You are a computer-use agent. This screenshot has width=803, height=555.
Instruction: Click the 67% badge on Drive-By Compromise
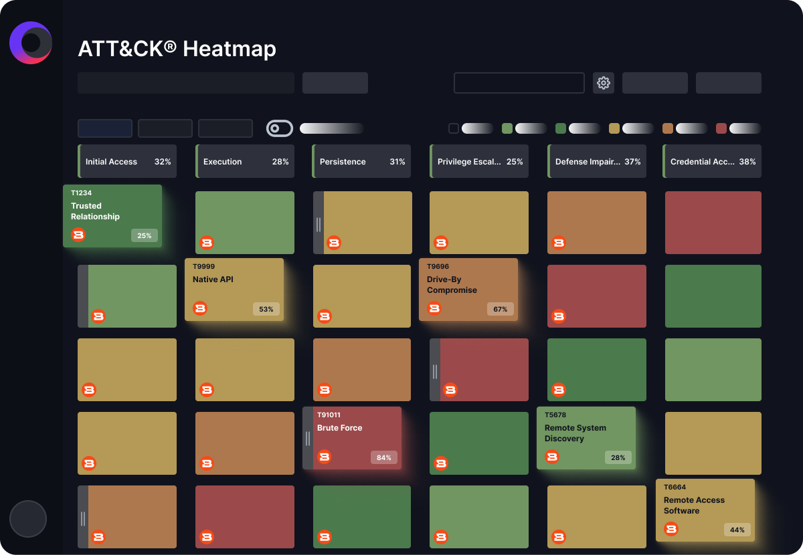pyautogui.click(x=501, y=309)
